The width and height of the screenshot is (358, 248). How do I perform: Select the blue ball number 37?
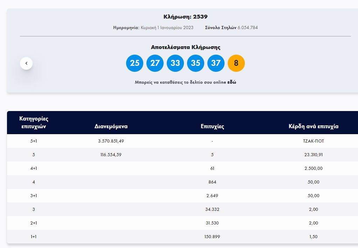click(x=216, y=63)
